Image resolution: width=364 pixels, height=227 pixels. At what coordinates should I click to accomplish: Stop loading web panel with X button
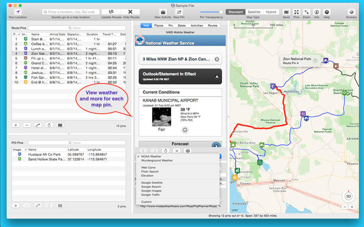click(x=177, y=151)
